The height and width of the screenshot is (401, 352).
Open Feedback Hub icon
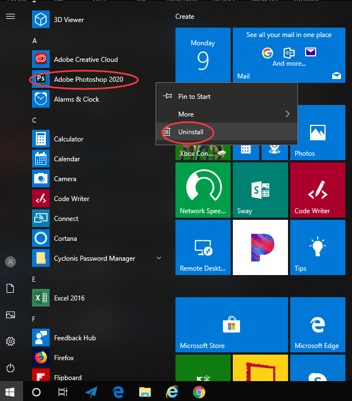click(41, 338)
